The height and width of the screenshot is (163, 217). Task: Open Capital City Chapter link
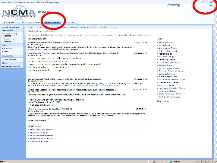click(167, 59)
